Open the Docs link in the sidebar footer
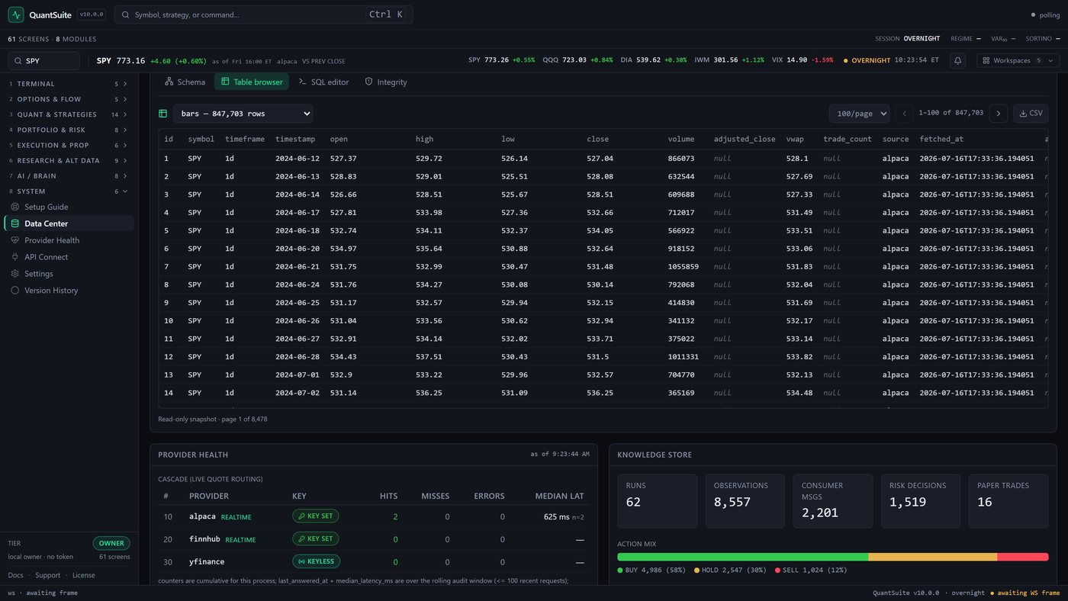Image resolution: width=1068 pixels, height=601 pixels. (15, 575)
